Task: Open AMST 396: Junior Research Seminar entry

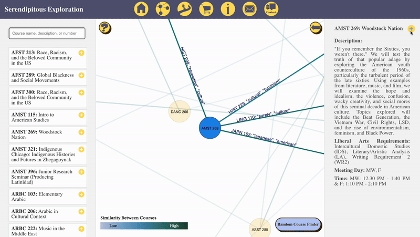Action: pyautogui.click(x=48, y=177)
